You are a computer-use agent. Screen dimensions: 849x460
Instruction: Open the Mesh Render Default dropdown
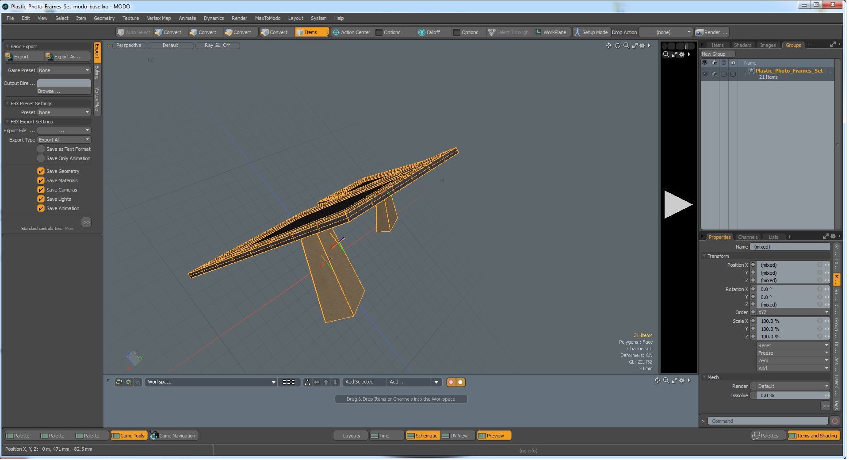coord(793,386)
